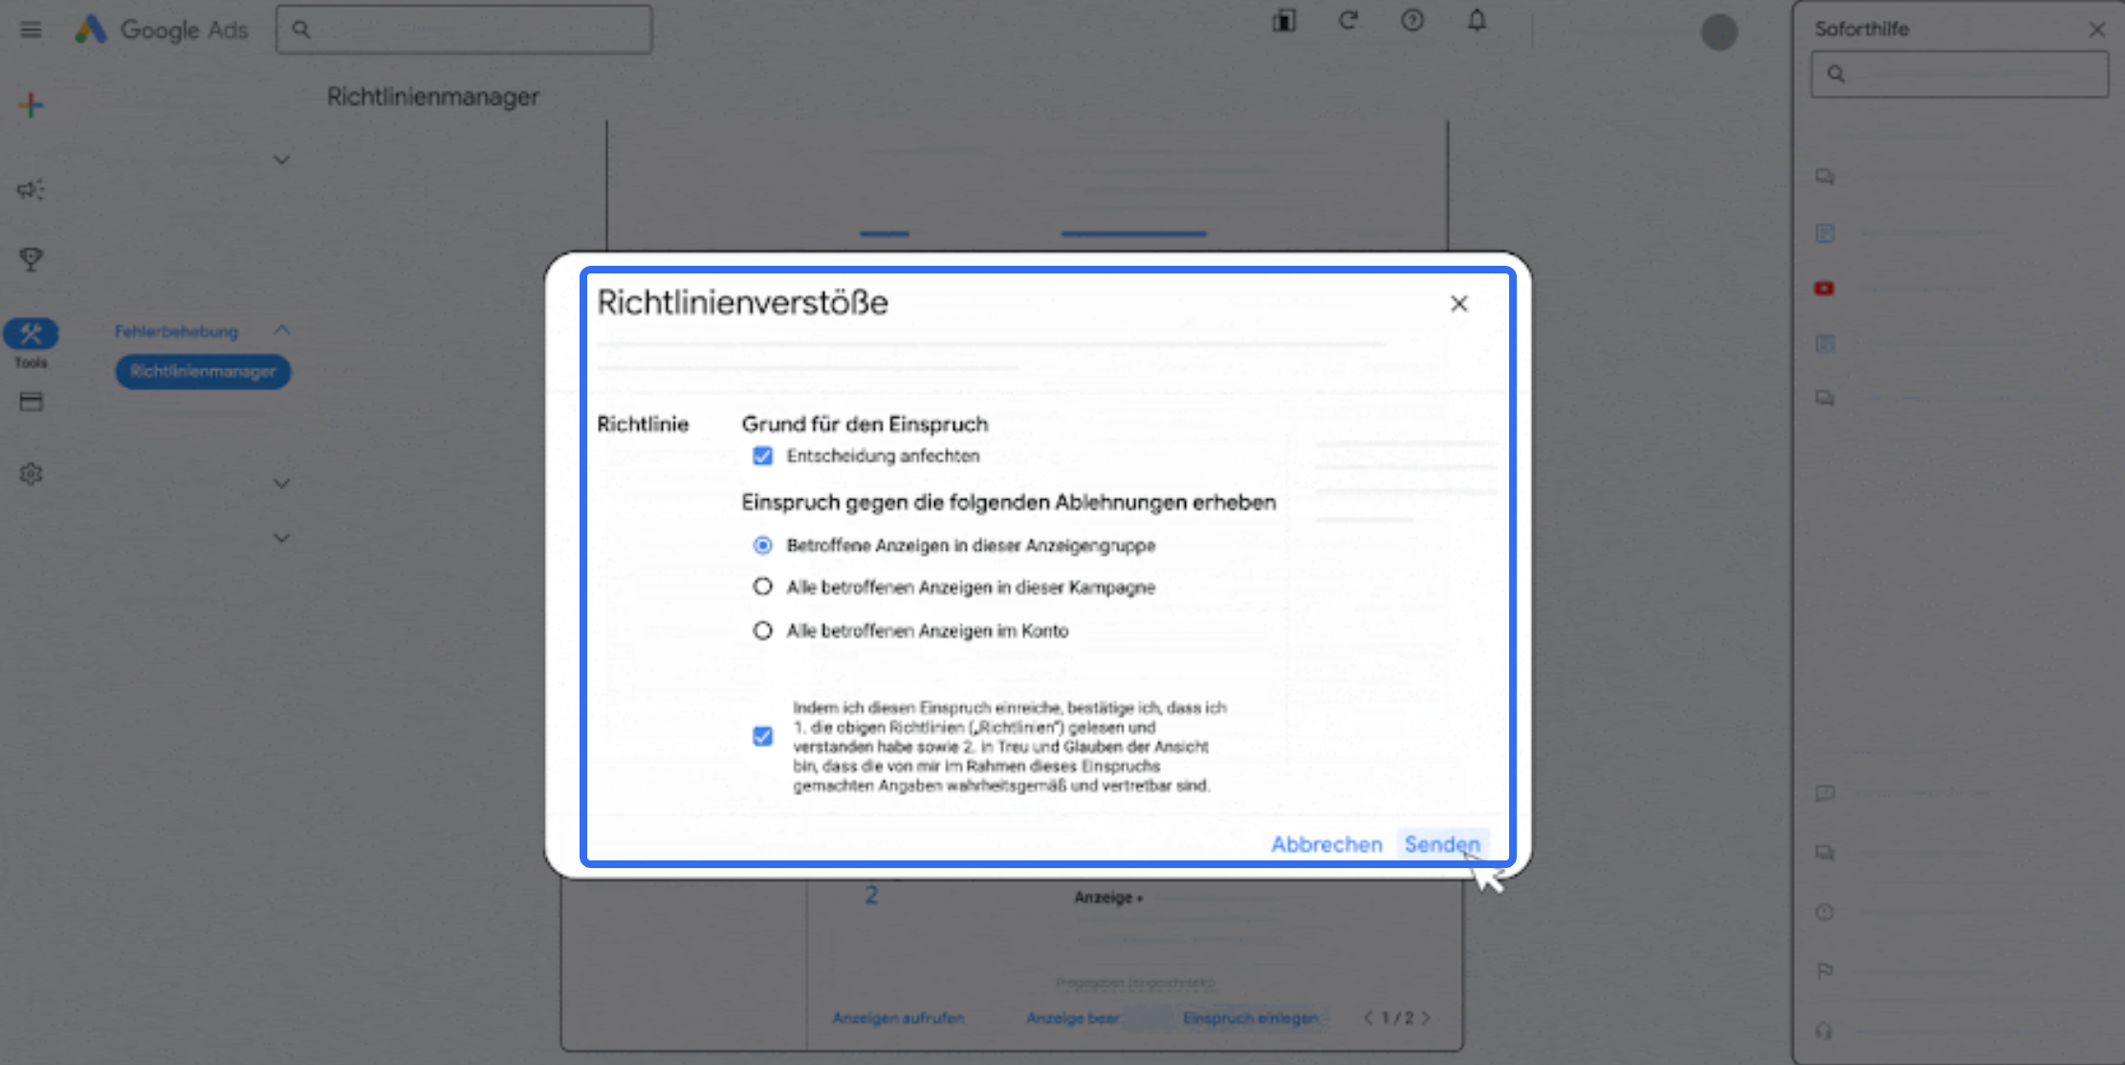Click the Abbrechen button

pos(1326,844)
